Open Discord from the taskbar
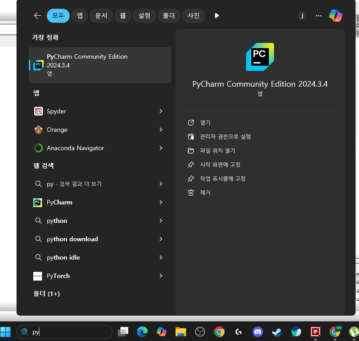Image resolution: width=359 pixels, height=341 pixels. (258, 332)
